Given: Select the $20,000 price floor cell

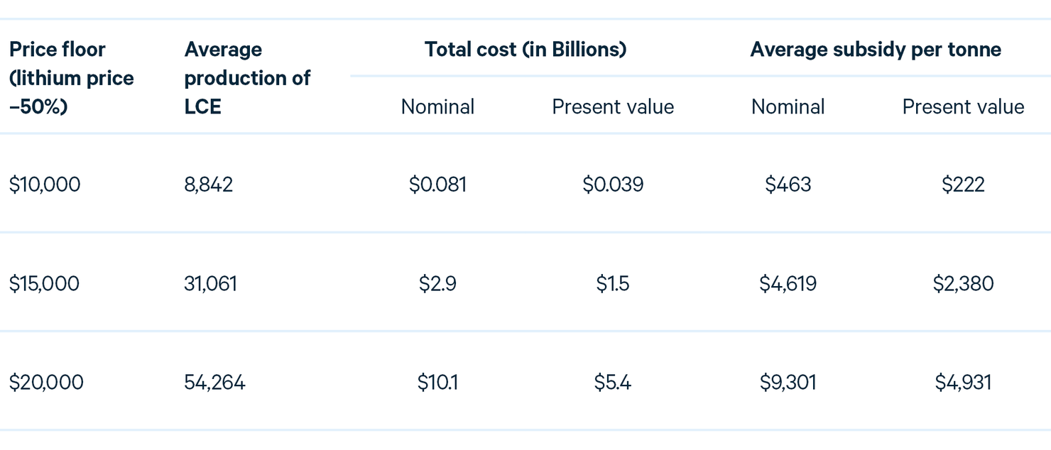Looking at the screenshot, I should point(46,383).
